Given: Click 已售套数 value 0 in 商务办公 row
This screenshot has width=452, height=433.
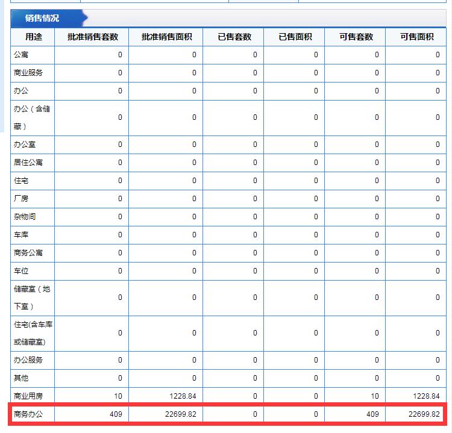Looking at the screenshot, I should pos(255,414).
